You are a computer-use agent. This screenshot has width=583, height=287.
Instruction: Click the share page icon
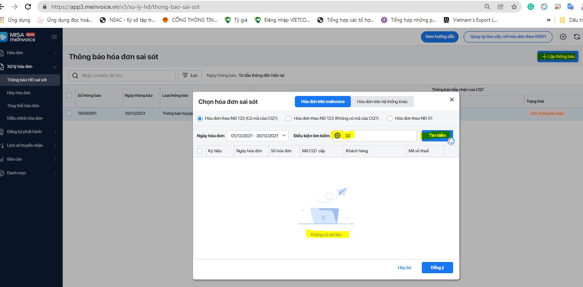(501, 7)
